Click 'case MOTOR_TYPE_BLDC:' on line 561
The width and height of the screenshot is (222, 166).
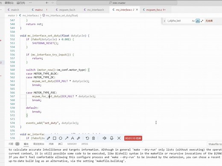(x=42, y=74)
